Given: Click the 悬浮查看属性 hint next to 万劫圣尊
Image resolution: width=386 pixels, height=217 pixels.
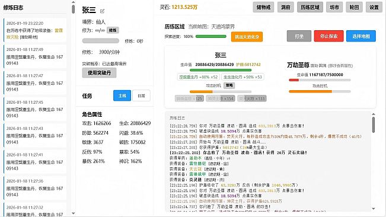Looking at the screenshot, I should click(x=341, y=66).
